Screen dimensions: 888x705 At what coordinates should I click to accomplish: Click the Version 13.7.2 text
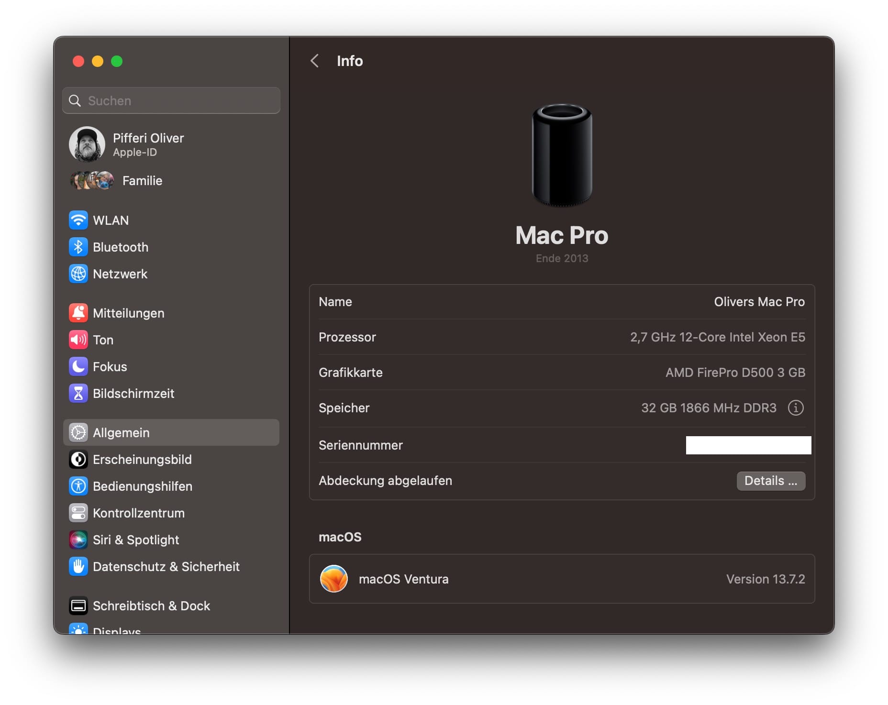click(x=766, y=579)
